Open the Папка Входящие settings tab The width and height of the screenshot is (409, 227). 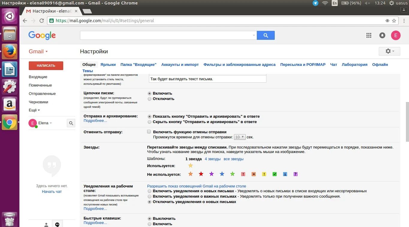pyautogui.click(x=138, y=64)
